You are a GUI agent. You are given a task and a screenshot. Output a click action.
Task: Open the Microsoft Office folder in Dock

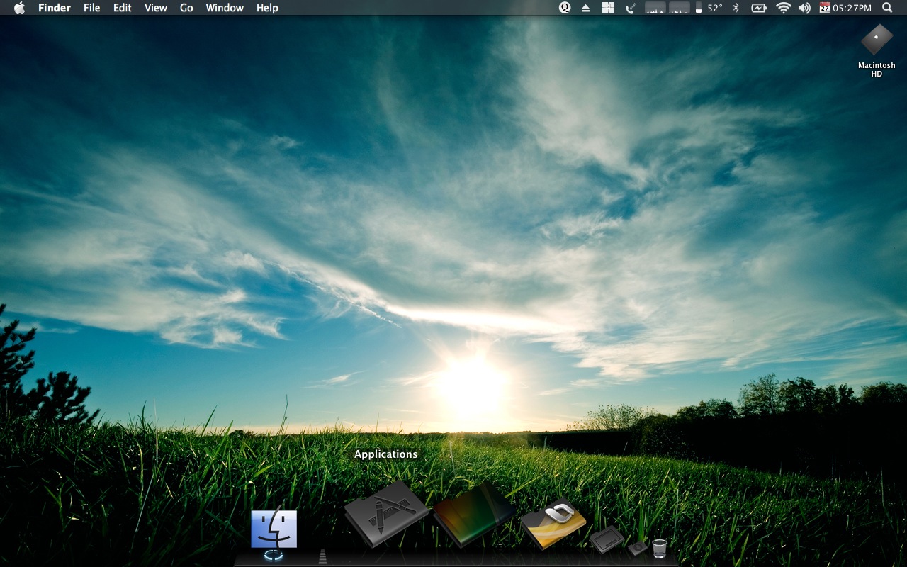[553, 524]
